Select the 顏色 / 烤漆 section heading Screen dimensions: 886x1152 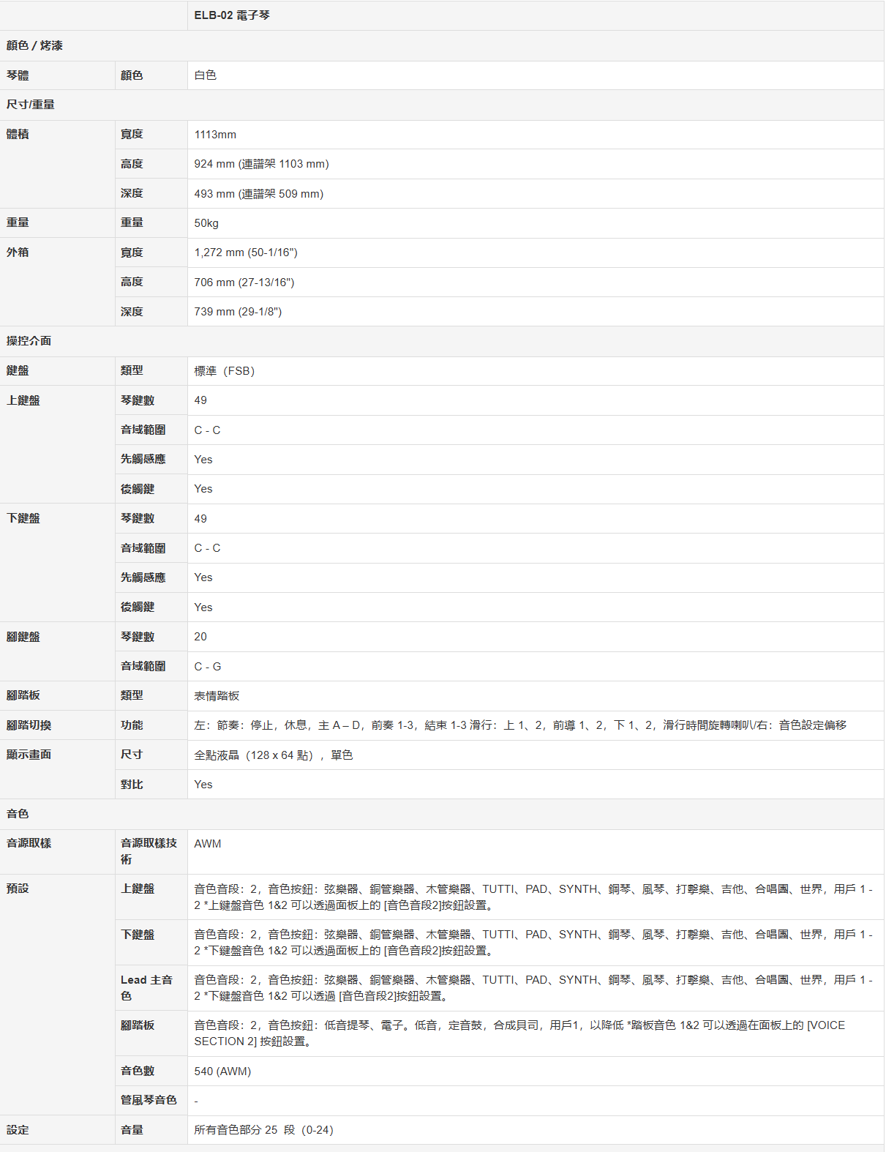click(34, 45)
